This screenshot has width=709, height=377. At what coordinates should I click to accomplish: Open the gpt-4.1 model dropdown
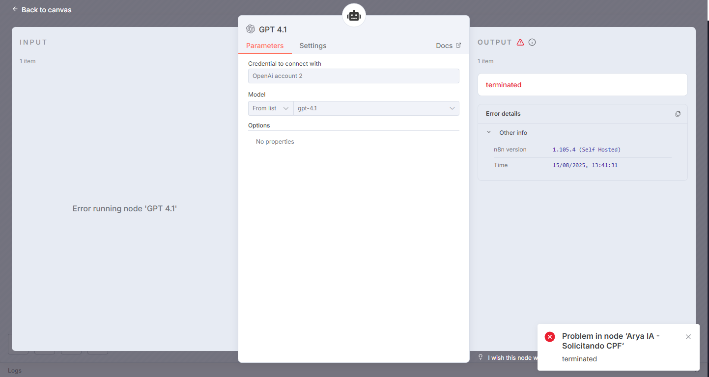point(376,108)
